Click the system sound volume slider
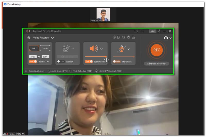The width and height of the screenshot is (206, 137). click(x=95, y=57)
